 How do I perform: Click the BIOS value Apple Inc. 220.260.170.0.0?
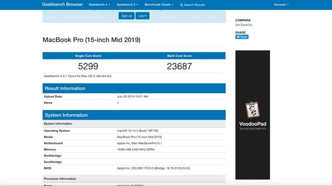point(154,168)
